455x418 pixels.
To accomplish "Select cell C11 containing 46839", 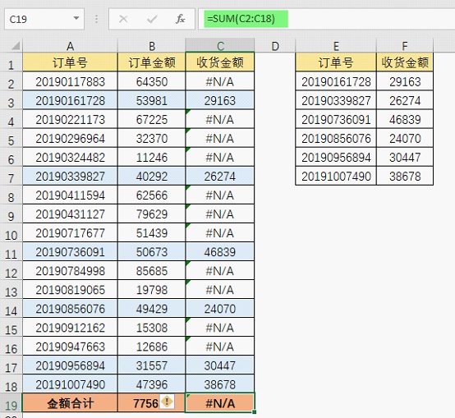I will click(x=220, y=252).
